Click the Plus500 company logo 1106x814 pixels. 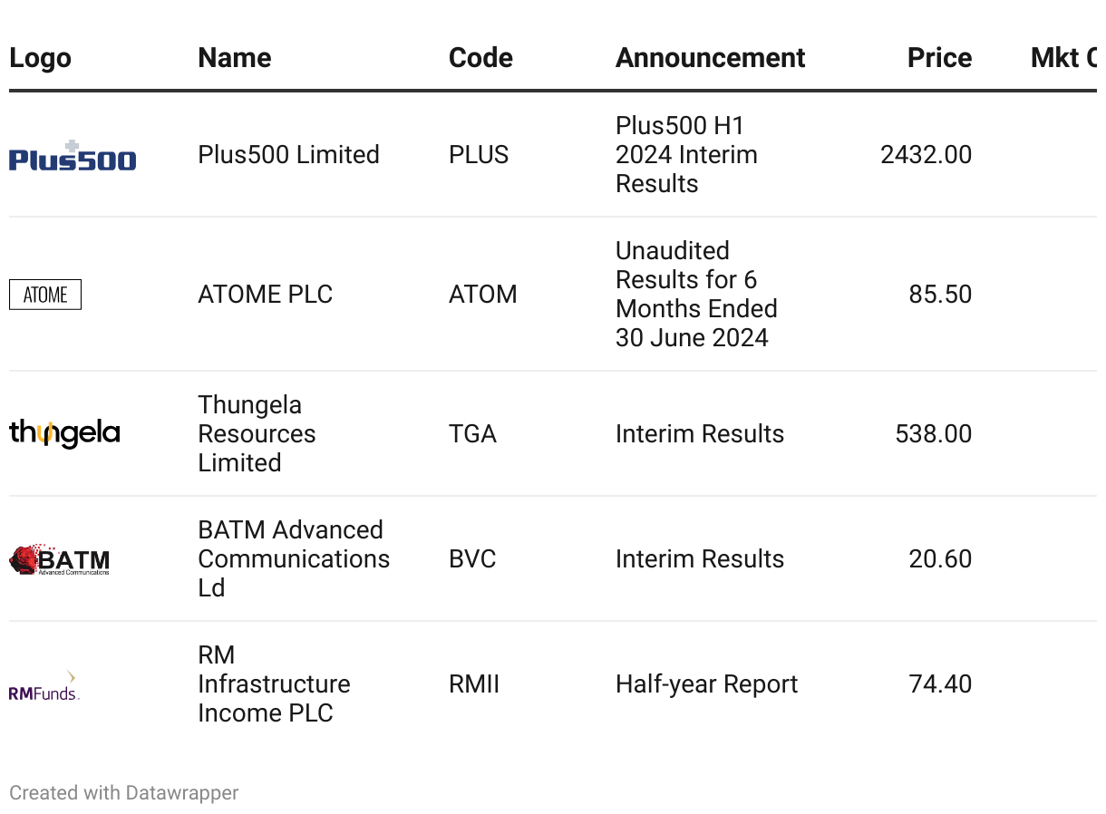pos(73,156)
